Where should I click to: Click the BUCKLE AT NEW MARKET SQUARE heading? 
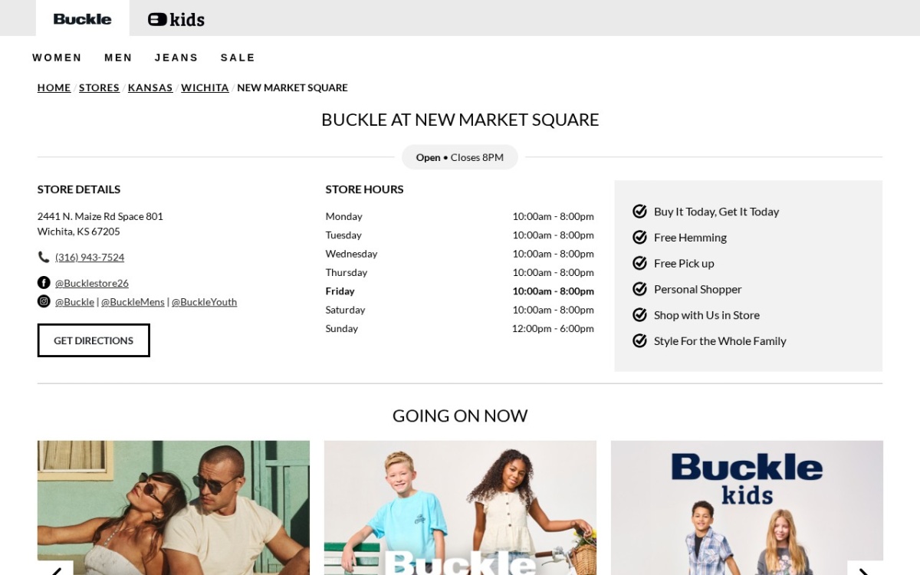tap(460, 120)
